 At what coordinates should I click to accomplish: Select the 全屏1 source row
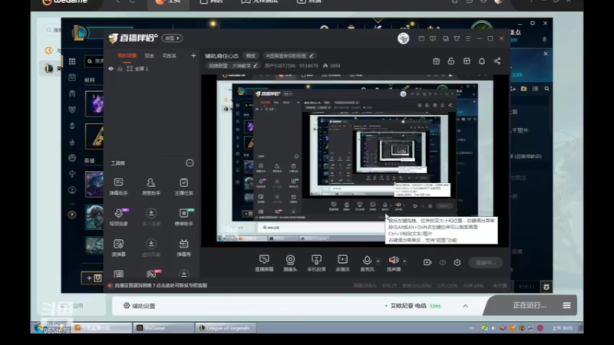152,69
